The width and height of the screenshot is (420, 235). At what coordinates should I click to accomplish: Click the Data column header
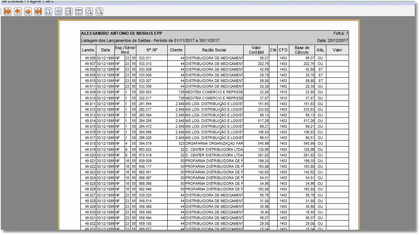click(x=105, y=50)
